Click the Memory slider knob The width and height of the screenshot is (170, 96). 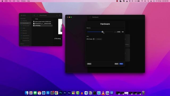pyautogui.click(x=103, y=32)
